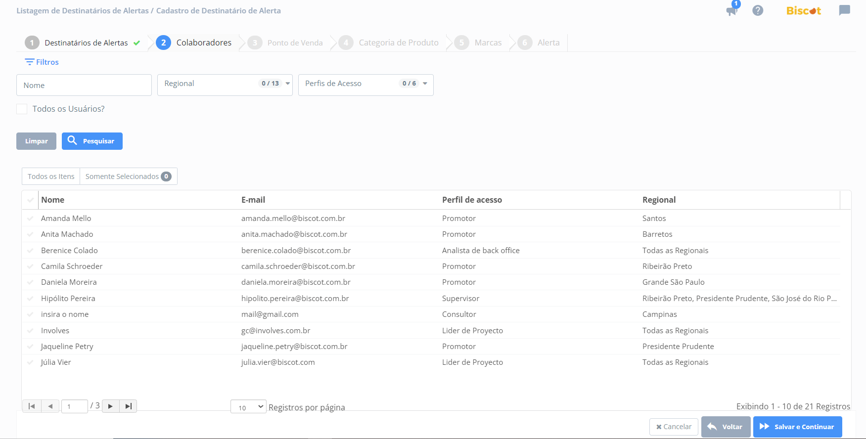Sort by the Regional column header

point(659,200)
